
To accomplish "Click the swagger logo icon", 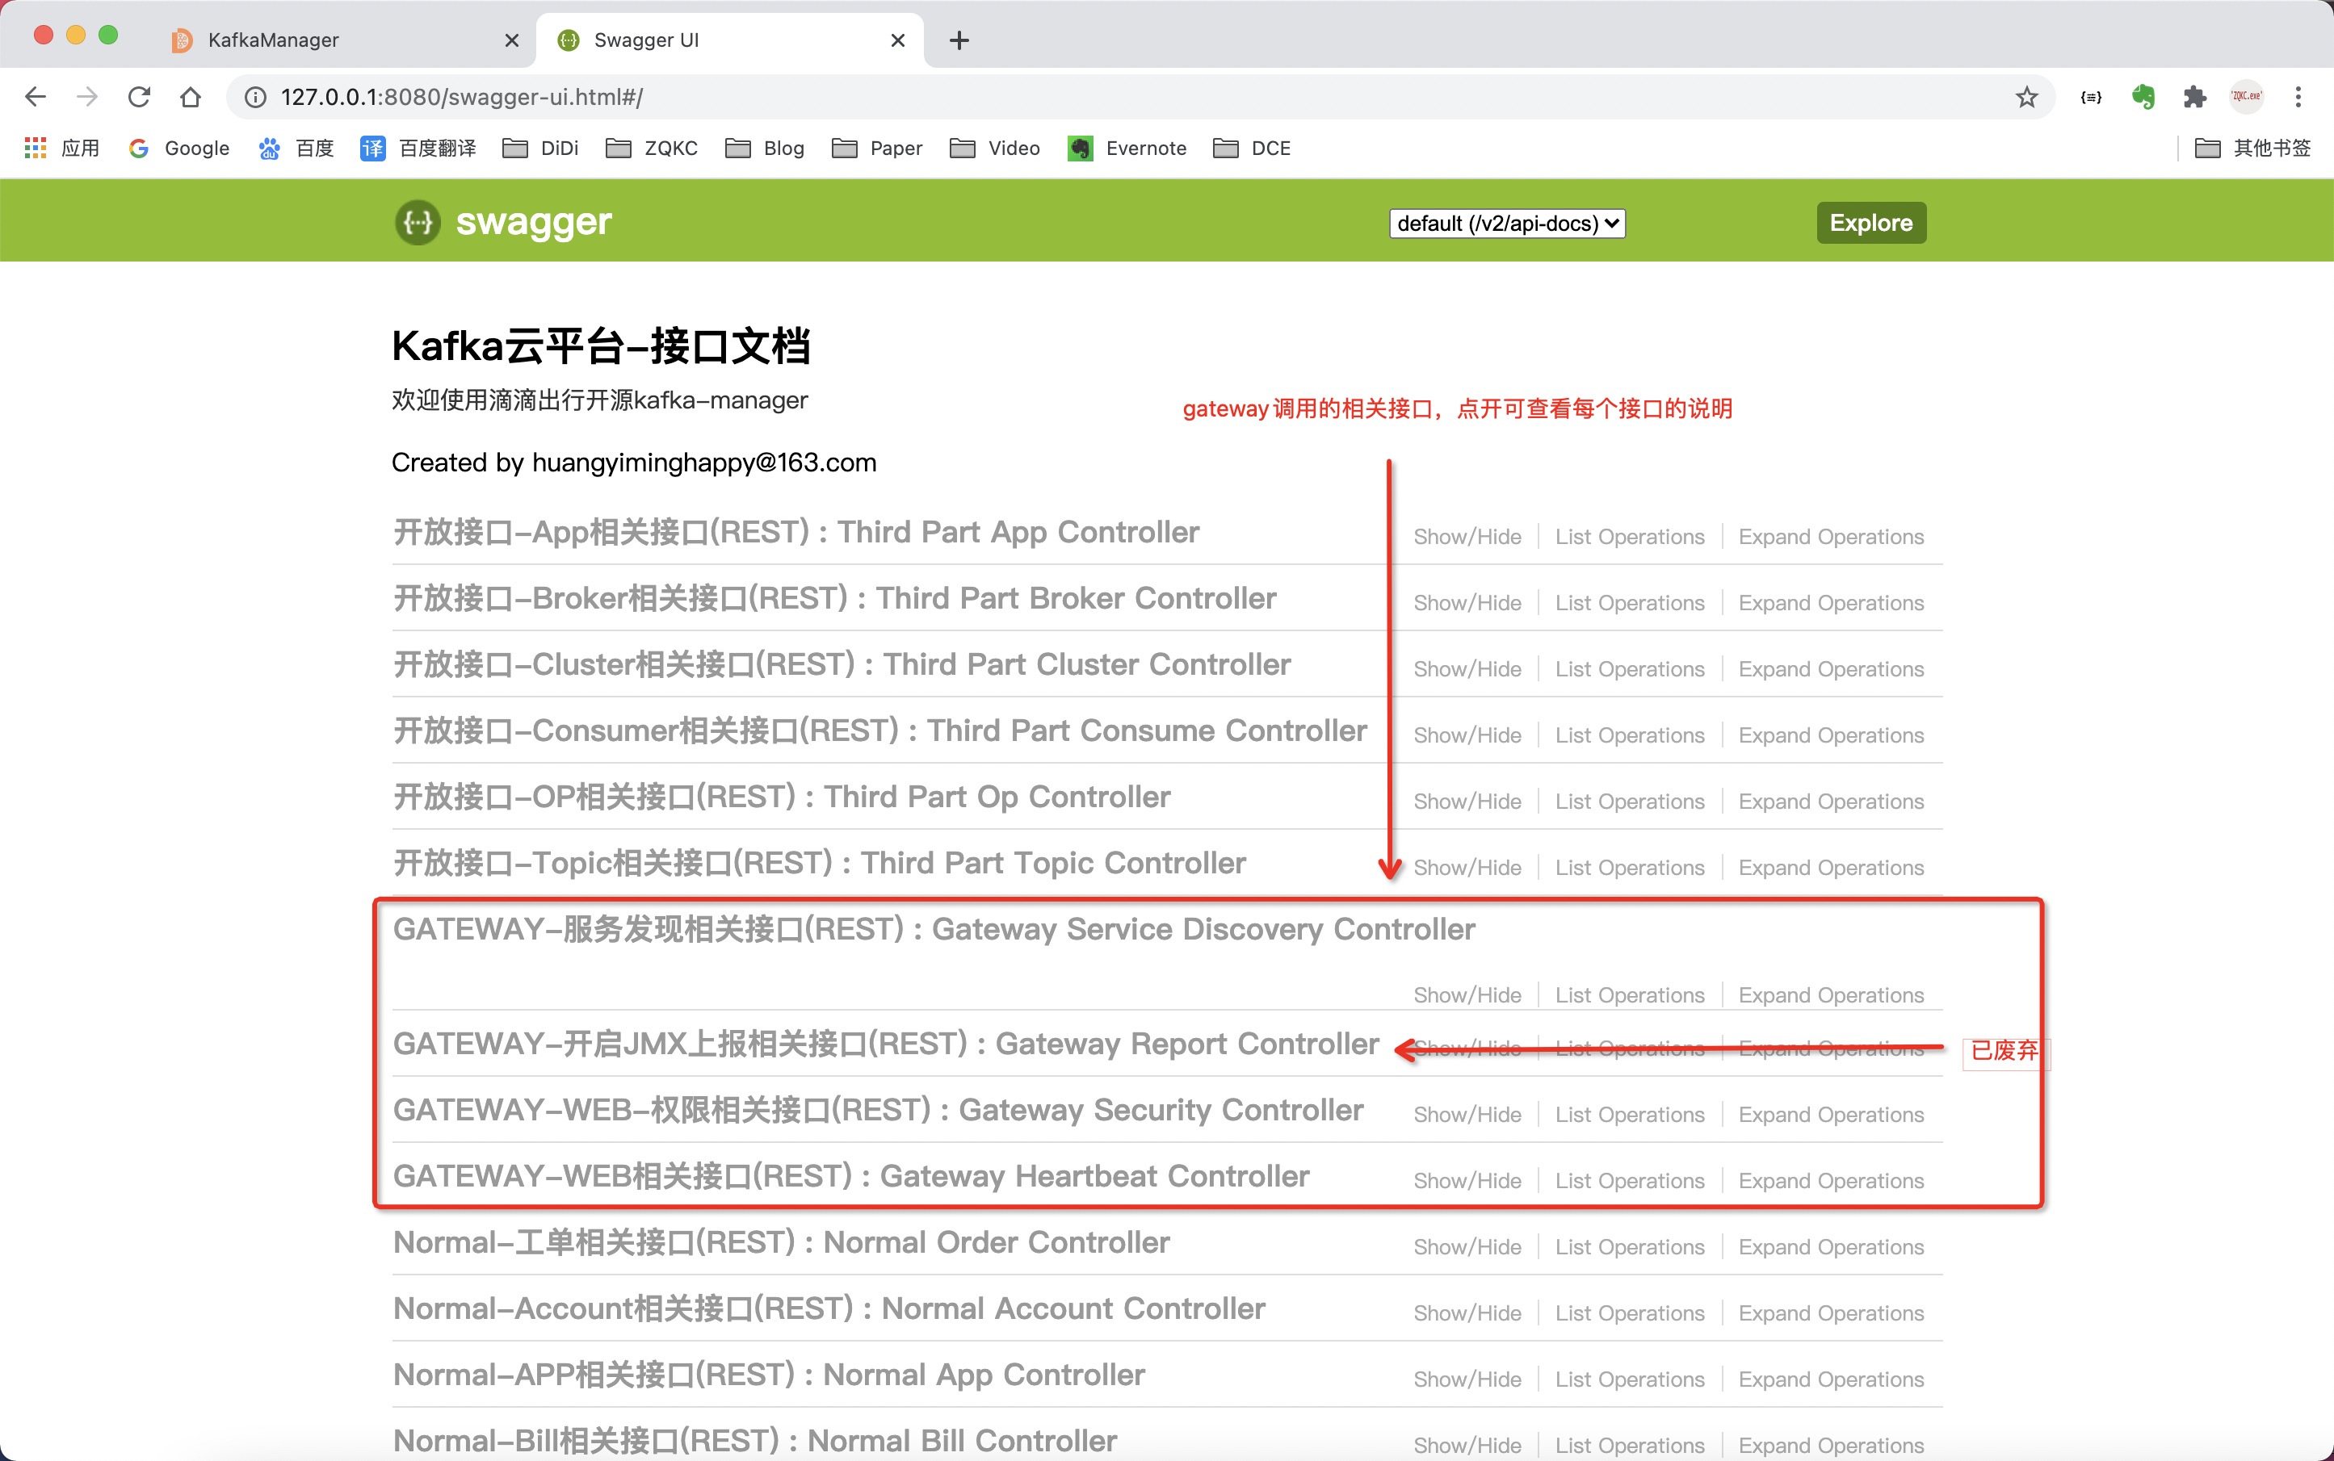I will click(x=418, y=222).
